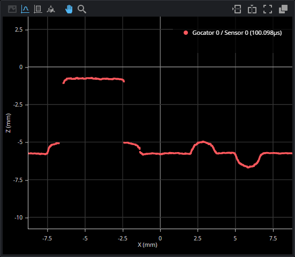Click the horizontal region alignment icon
Image resolution: width=295 pixels, height=257 pixels.
[x=237, y=9]
